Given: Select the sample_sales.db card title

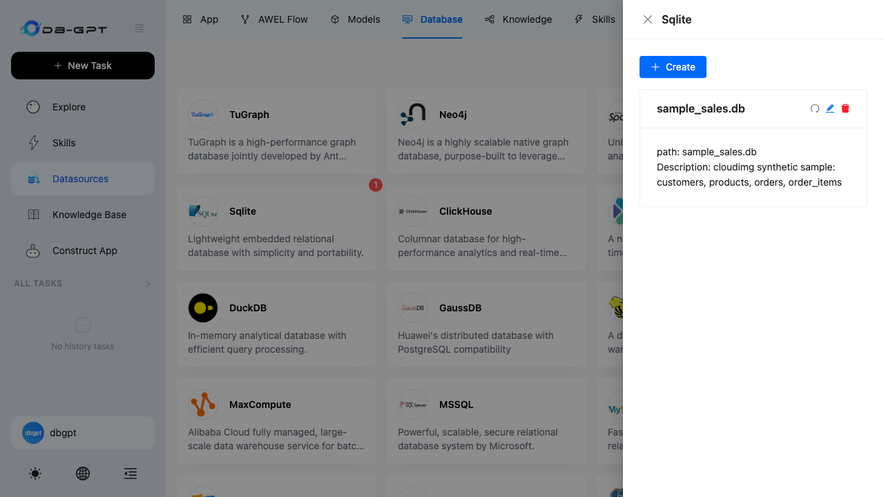Looking at the screenshot, I should point(701,108).
